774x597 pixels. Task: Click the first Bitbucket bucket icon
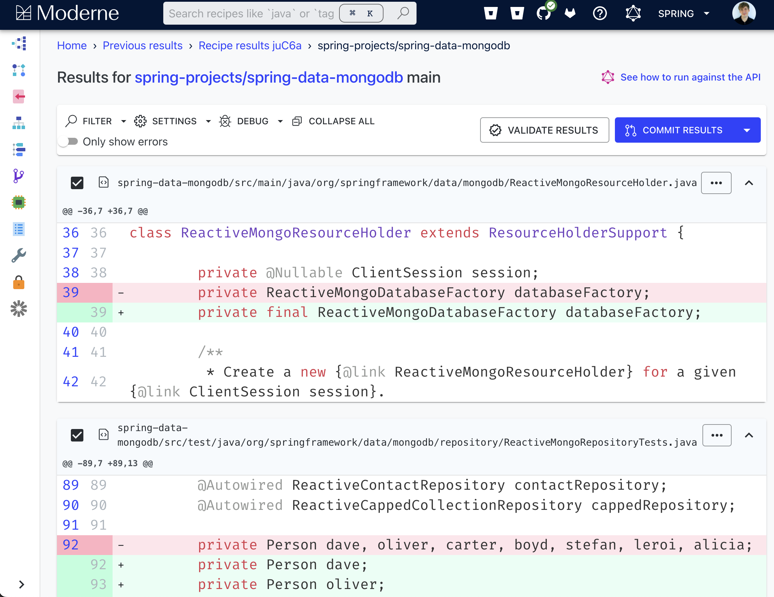pos(491,14)
